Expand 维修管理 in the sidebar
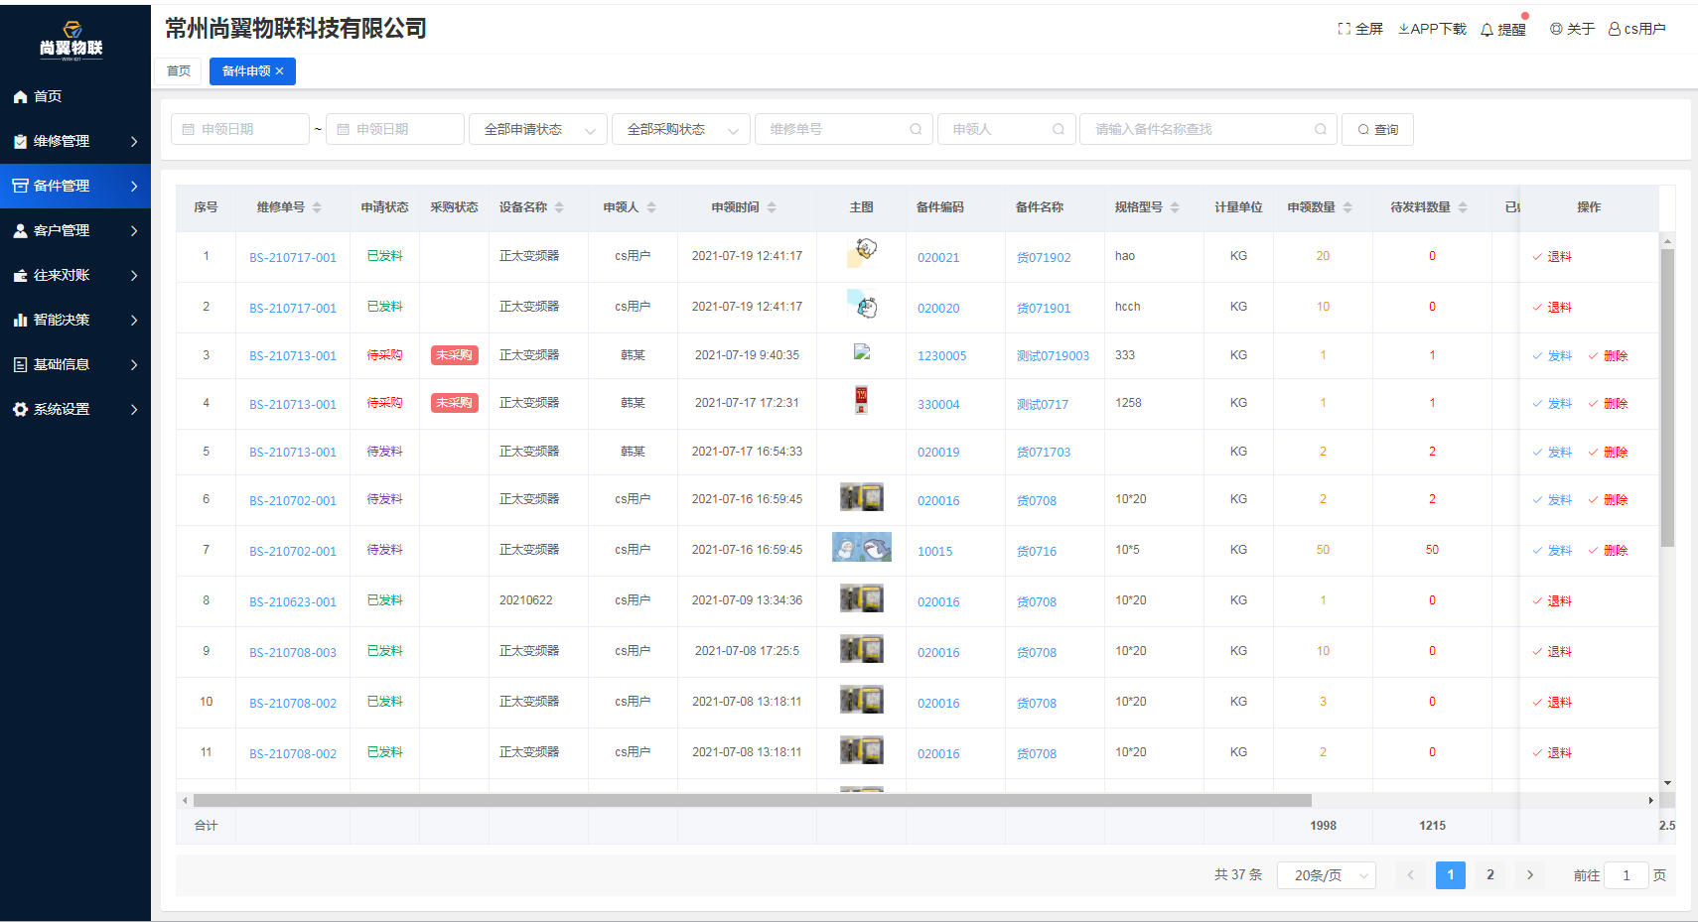Screen dimensions: 1698x922 pyautogui.click(x=75, y=141)
